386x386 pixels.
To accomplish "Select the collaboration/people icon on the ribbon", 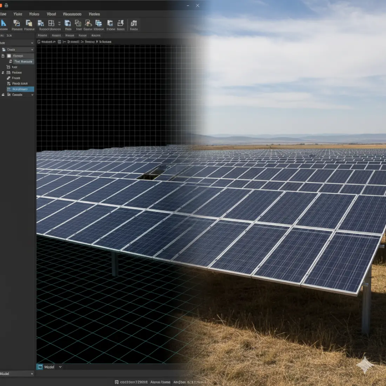I will pos(88,23).
